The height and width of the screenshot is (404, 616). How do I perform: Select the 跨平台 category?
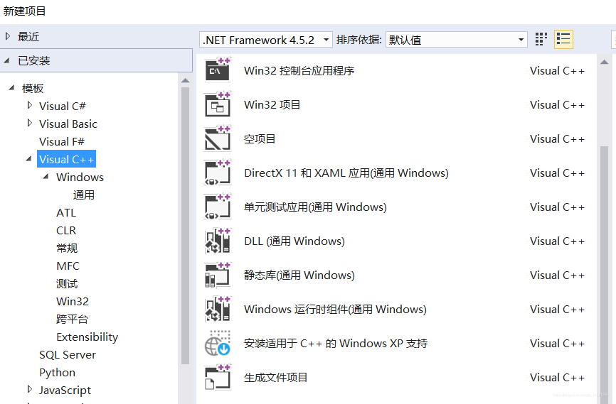73,319
